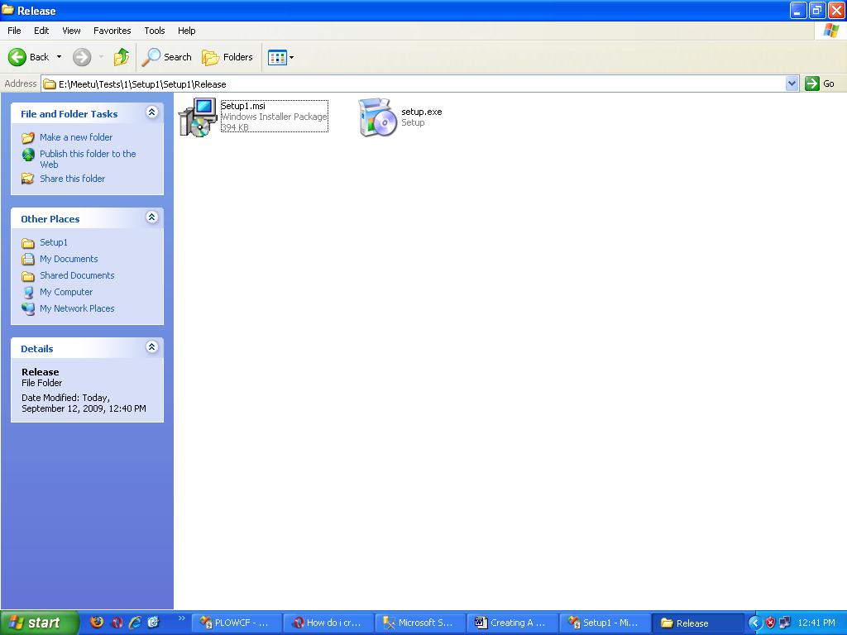
Task: Minimize the Release window
Action: (x=798, y=10)
